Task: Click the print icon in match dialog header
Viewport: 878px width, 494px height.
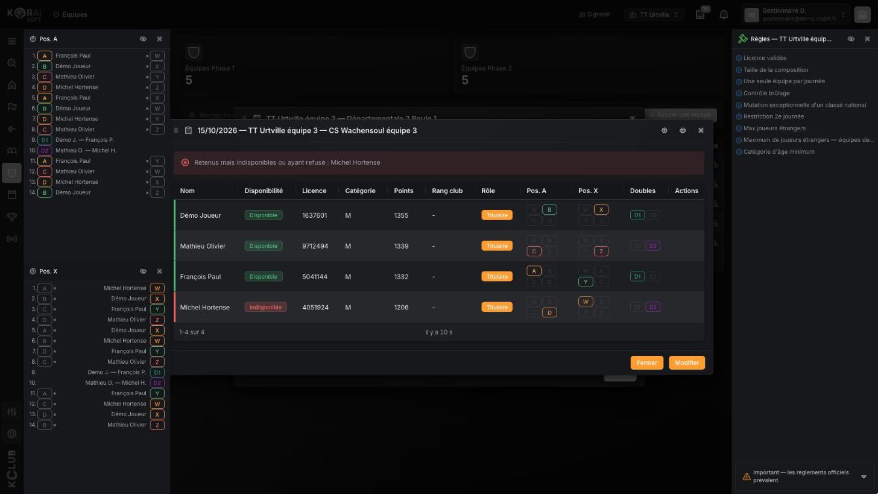Action: [x=683, y=130]
